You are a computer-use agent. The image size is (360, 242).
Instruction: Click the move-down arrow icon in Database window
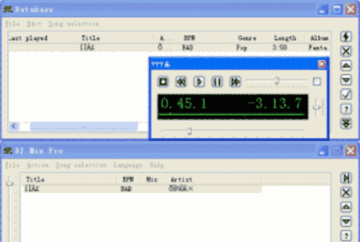click(346, 80)
